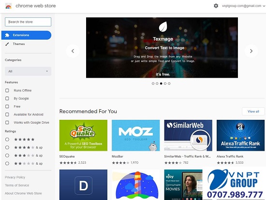Select the third active carousel dot
This screenshot has width=266, height=200.
[161, 84]
